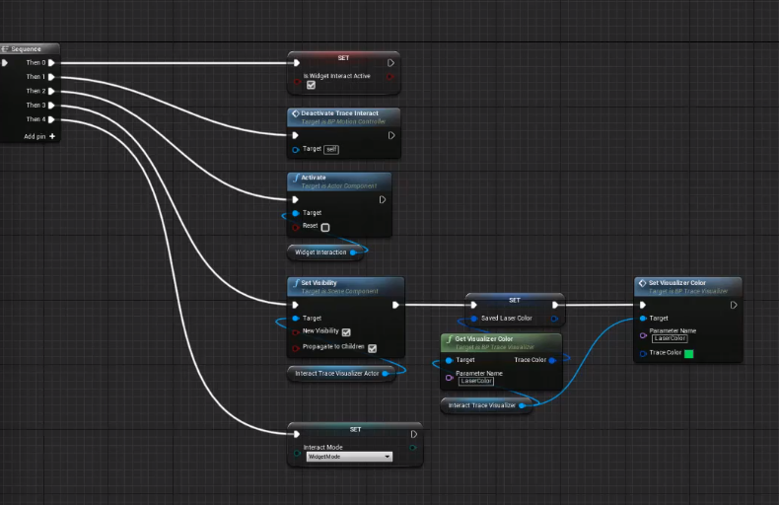Click the Then 0 output exec pin
This screenshot has width=779, height=505.
click(51, 62)
